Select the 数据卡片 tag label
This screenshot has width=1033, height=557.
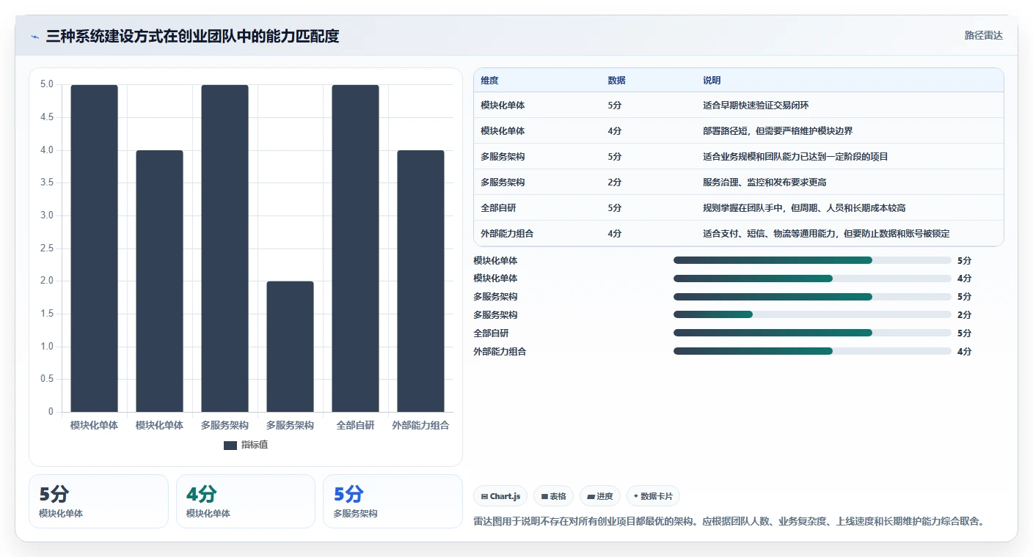tap(656, 496)
